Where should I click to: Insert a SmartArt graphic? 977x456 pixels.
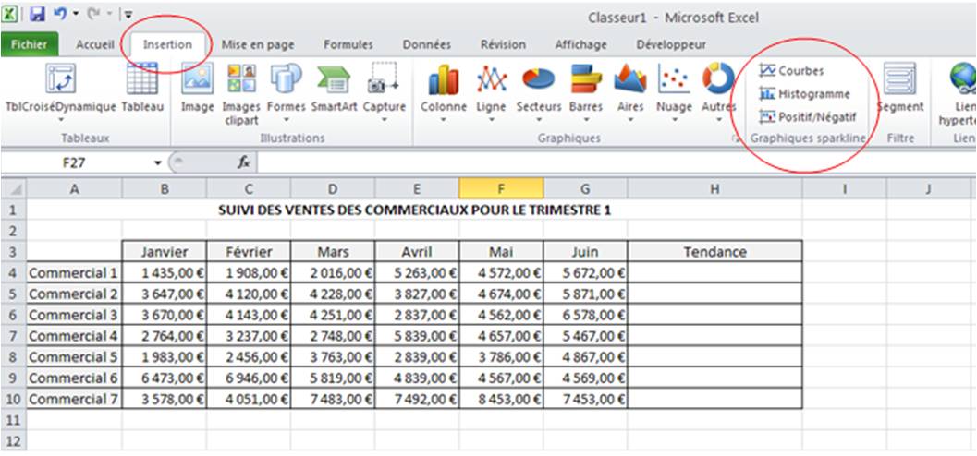tap(334, 87)
